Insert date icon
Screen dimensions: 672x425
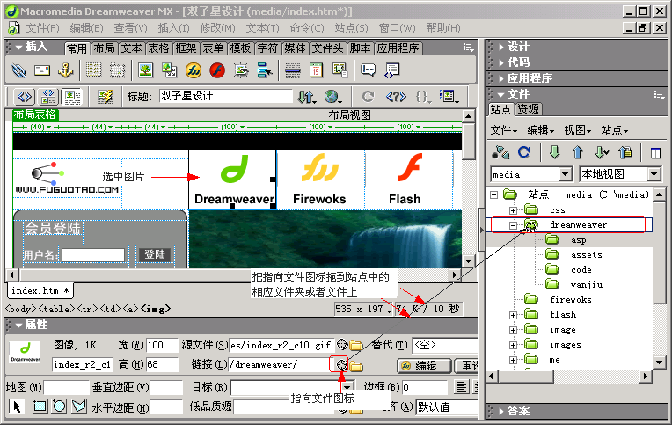[x=317, y=70]
